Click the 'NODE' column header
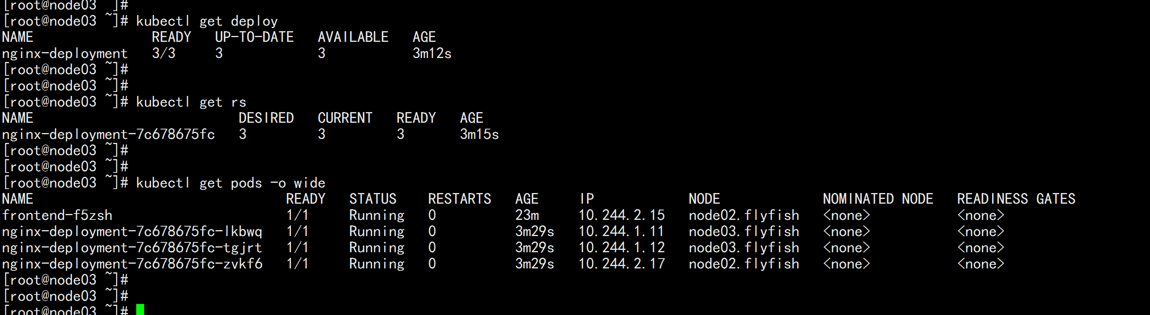1150x315 pixels. (x=704, y=199)
